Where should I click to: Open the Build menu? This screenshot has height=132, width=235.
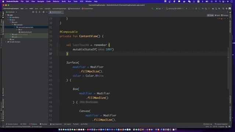click(x=64, y=1)
